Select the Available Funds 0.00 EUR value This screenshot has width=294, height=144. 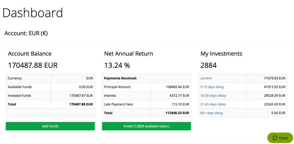[86, 87]
